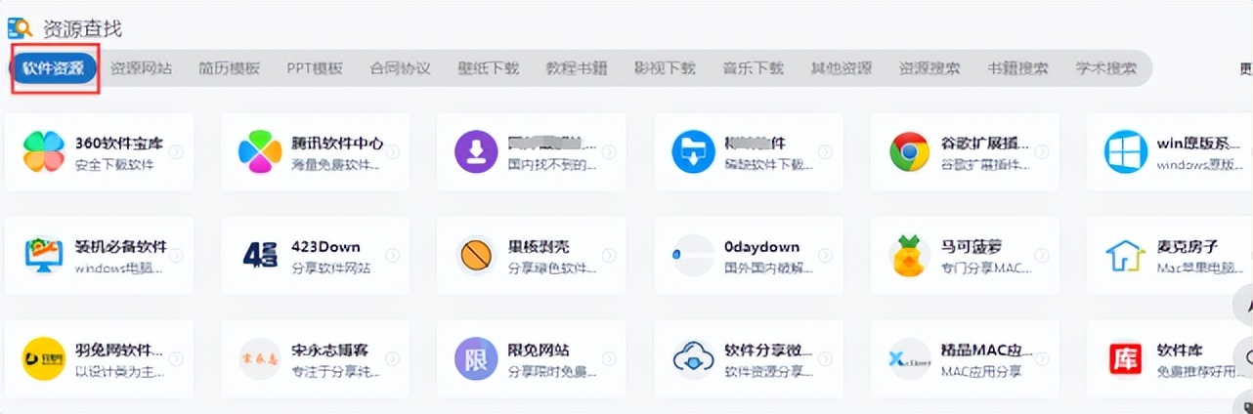The width and height of the screenshot is (1253, 414).
Task: Click the 麦克房子 title text
Action: click(1188, 247)
